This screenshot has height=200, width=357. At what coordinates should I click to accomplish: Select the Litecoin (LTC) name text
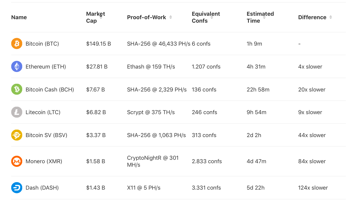[x=43, y=112]
